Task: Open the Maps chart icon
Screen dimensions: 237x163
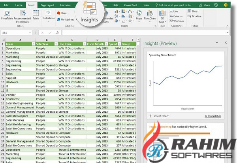Action: (x=139, y=16)
